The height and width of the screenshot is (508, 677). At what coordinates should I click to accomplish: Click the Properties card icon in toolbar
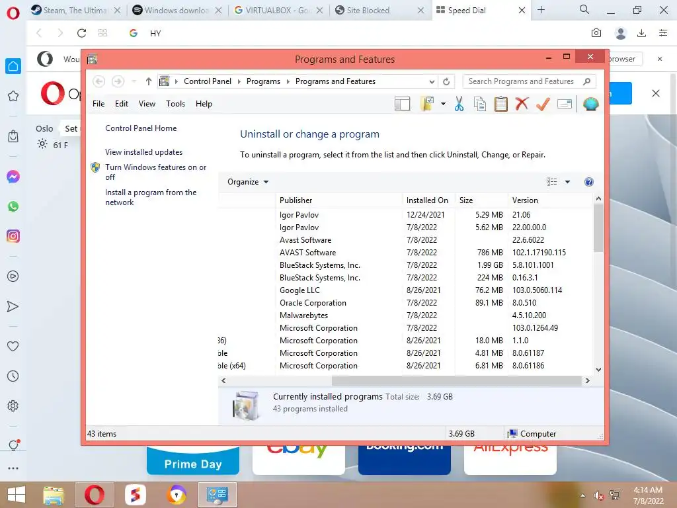(x=565, y=104)
